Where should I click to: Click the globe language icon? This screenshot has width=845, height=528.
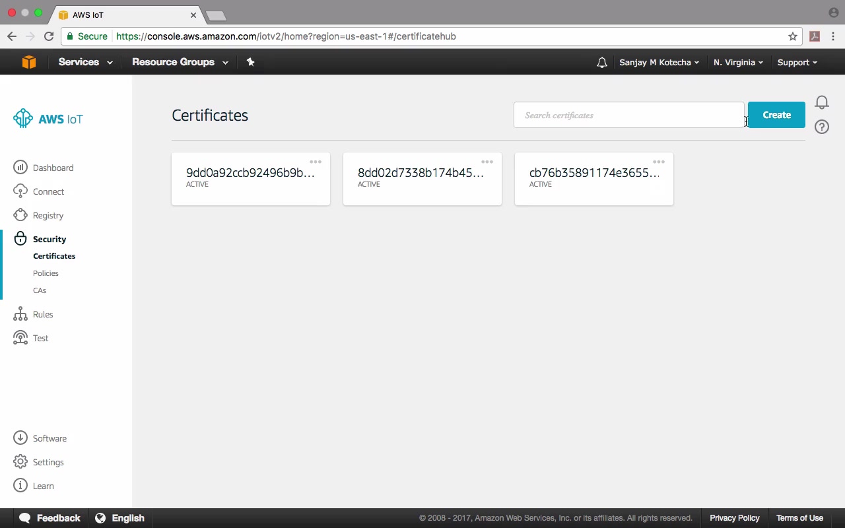click(x=100, y=518)
